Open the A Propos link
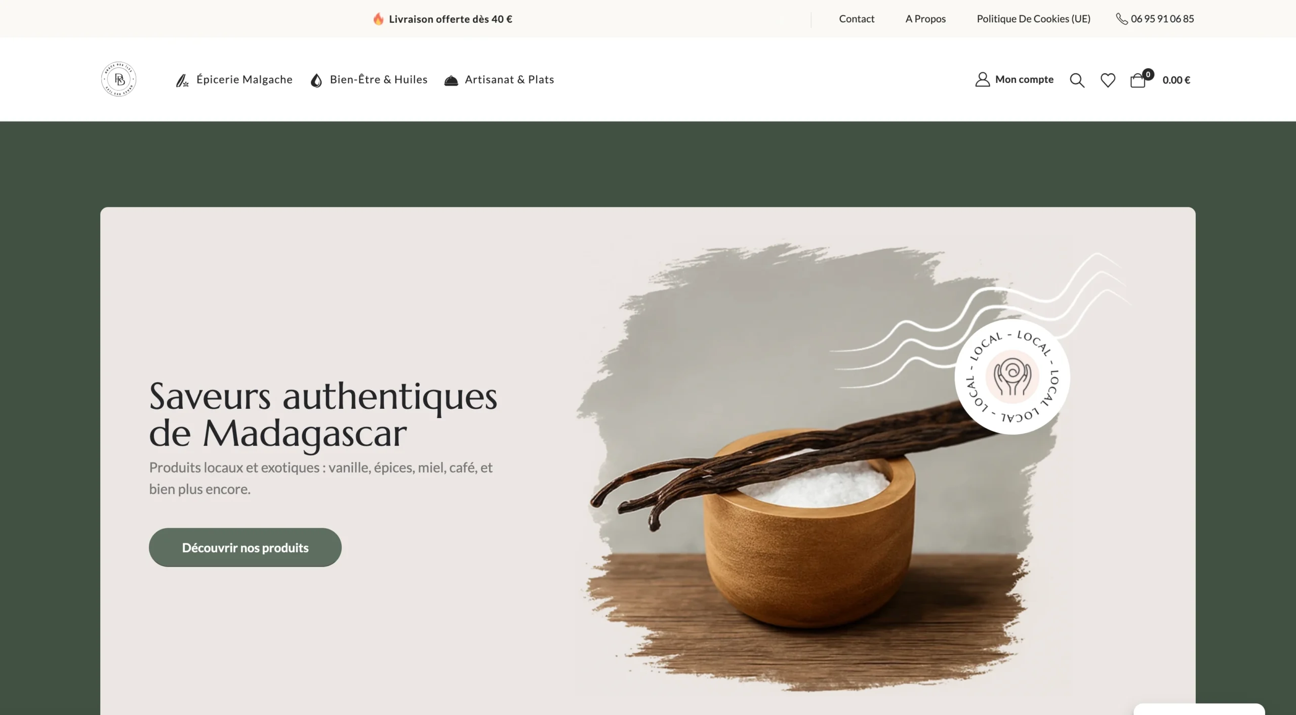Screen dimensions: 1296x715 click(925, 19)
